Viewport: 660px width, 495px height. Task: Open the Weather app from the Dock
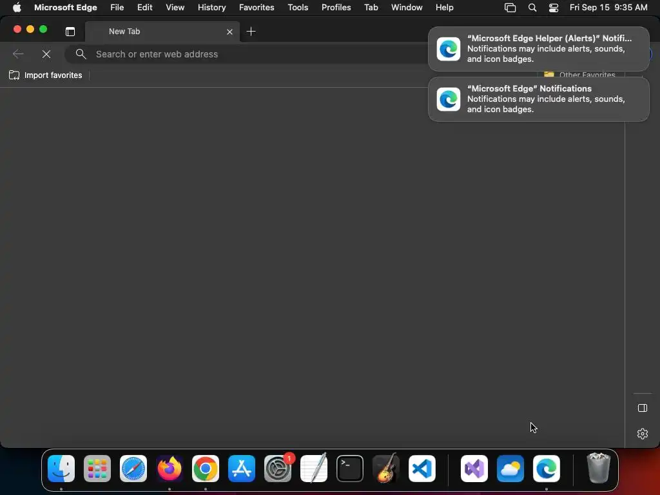pos(510,469)
